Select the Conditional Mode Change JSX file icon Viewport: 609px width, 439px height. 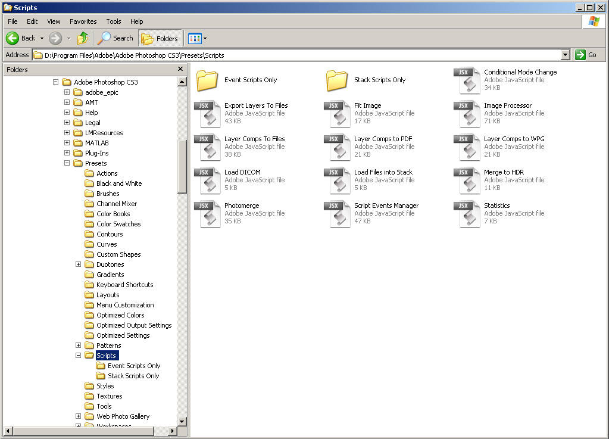[467, 80]
